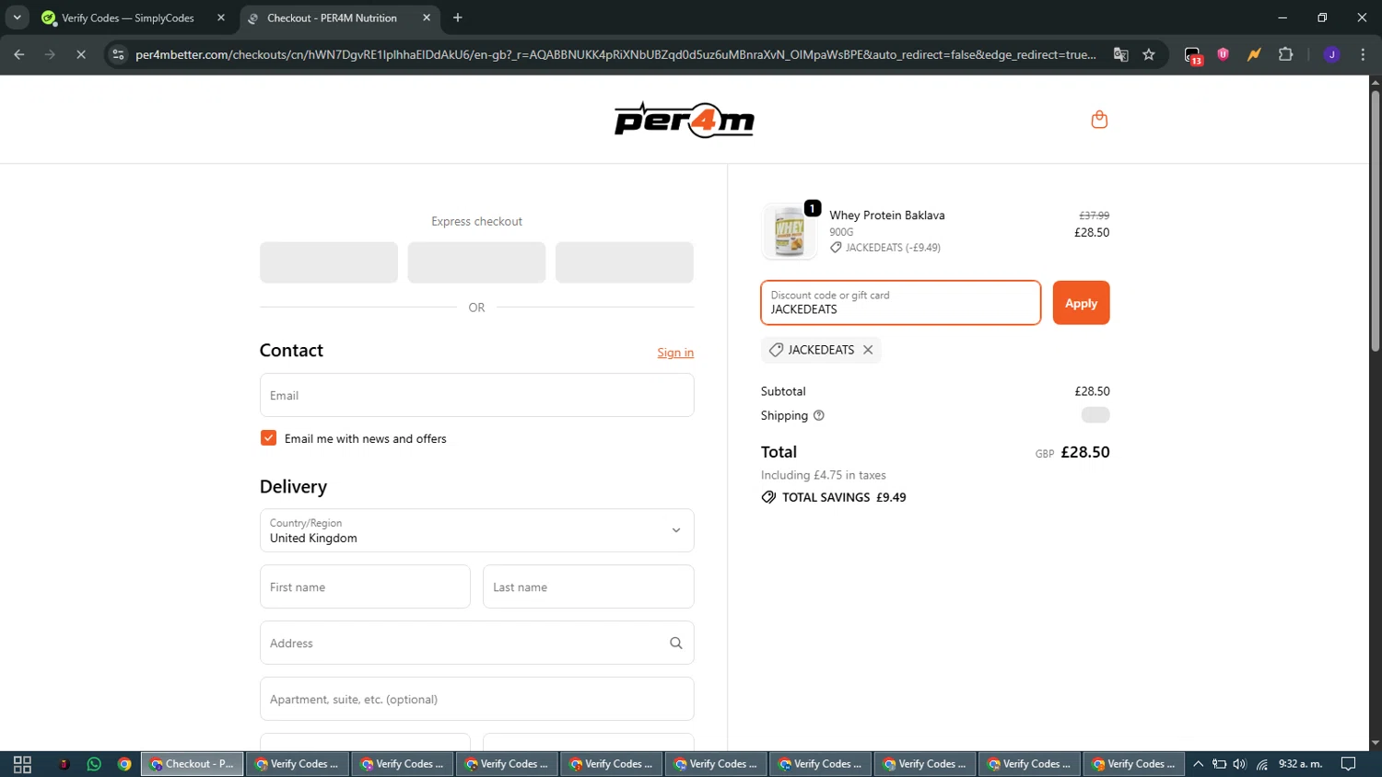Screen dimensions: 1382x777
Task: Click the Contact section heading
Action: [x=291, y=351]
